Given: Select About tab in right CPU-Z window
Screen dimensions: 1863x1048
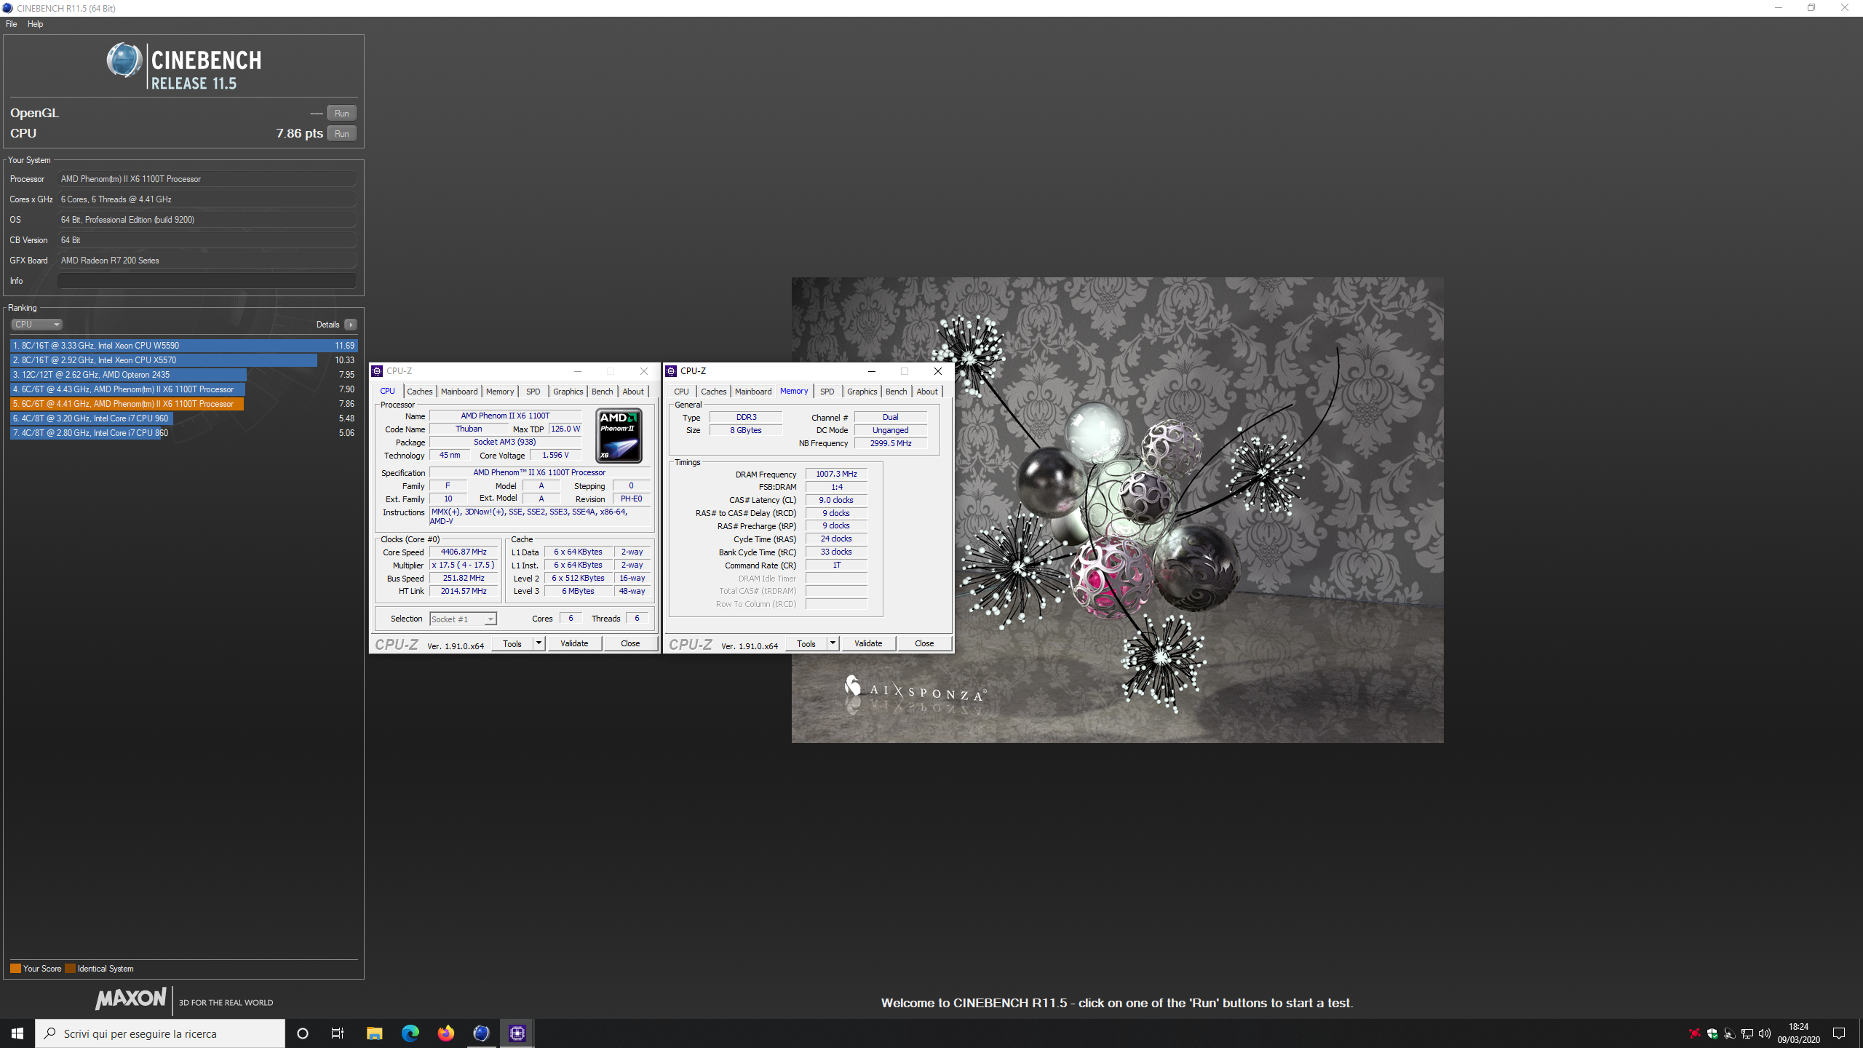Looking at the screenshot, I should coord(927,392).
